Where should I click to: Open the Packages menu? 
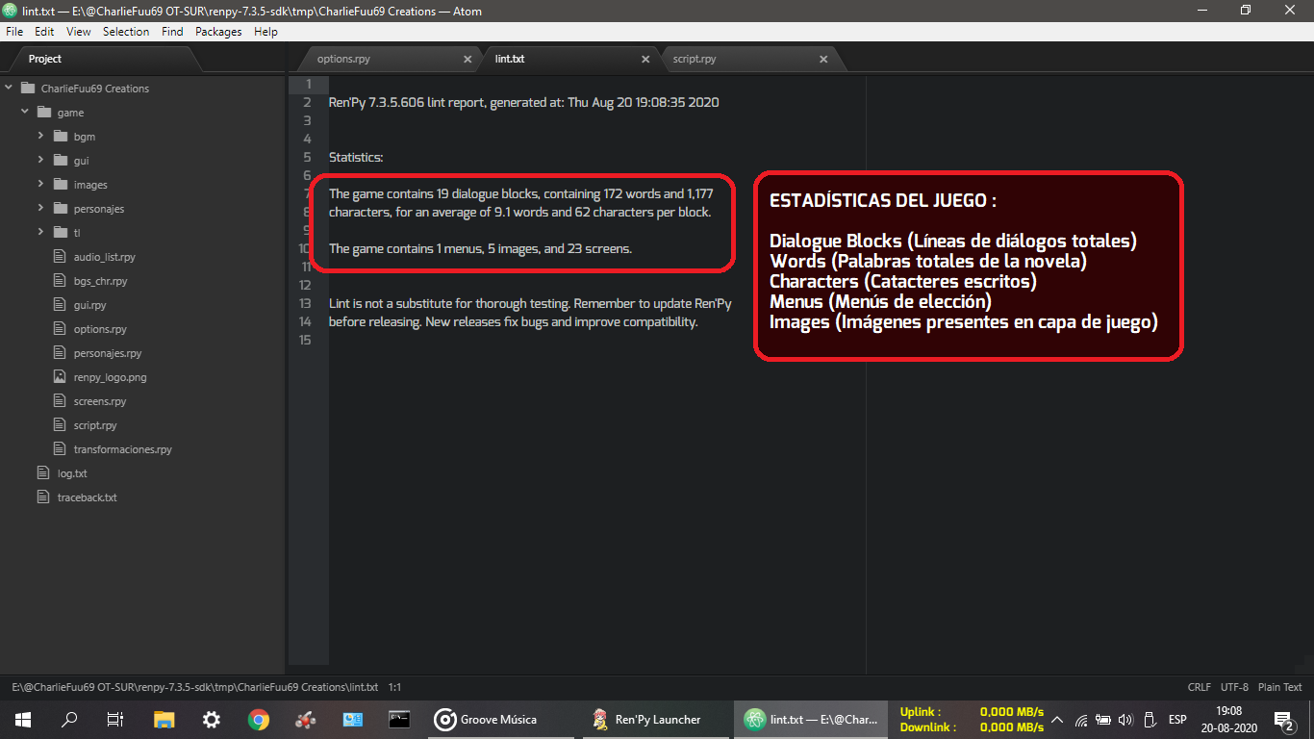click(218, 32)
